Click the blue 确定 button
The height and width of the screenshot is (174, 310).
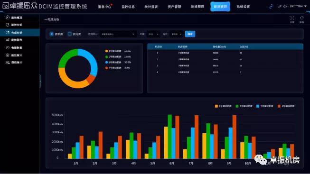[x=190, y=34]
